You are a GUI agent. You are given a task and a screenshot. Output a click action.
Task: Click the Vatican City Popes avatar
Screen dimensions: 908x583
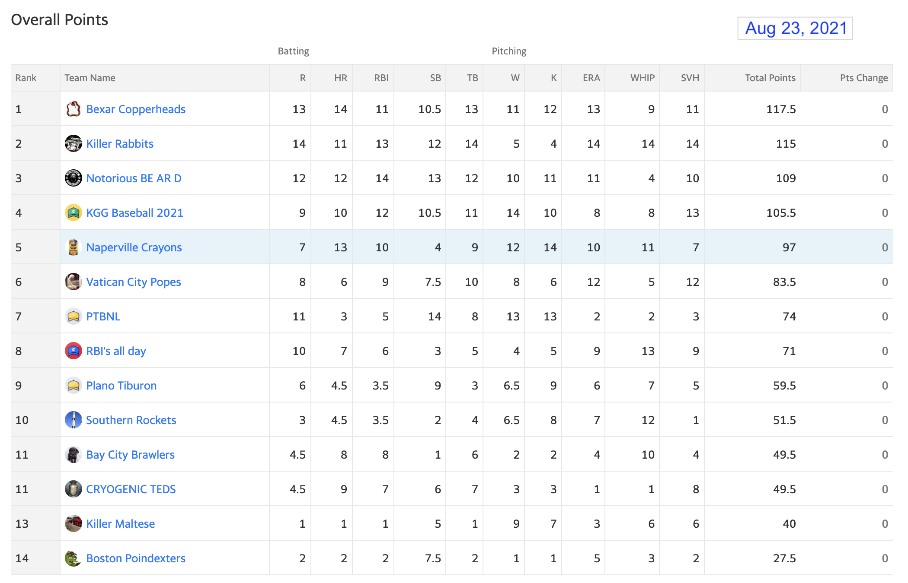tap(73, 282)
